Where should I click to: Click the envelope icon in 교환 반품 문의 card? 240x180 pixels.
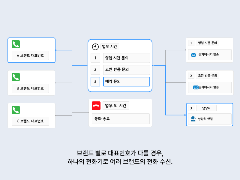tap(196, 87)
